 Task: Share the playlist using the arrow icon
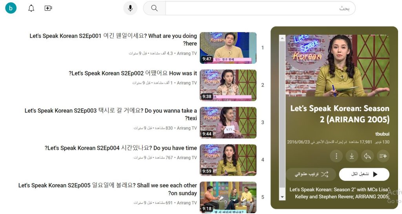(367, 156)
